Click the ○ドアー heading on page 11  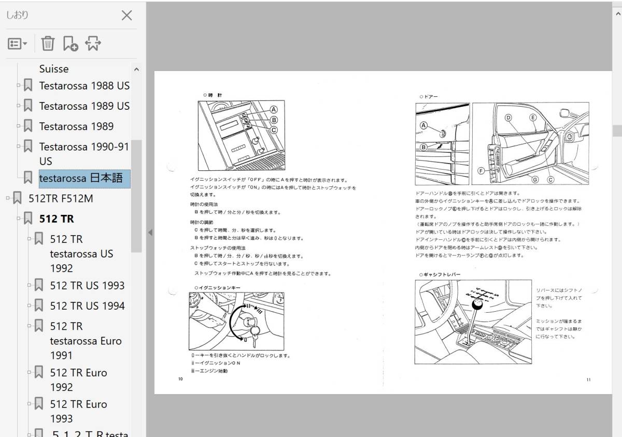429,96
